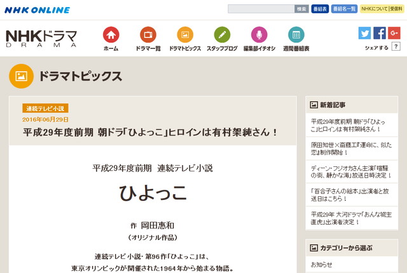Click the large orange ドラマトピックス heading icon

pyautogui.click(x=21, y=76)
